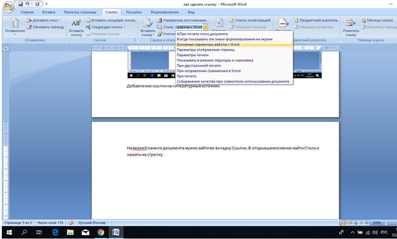The image size is (397, 239).
Task: Click the spell check icon in status bar
Action: click(x=71, y=222)
